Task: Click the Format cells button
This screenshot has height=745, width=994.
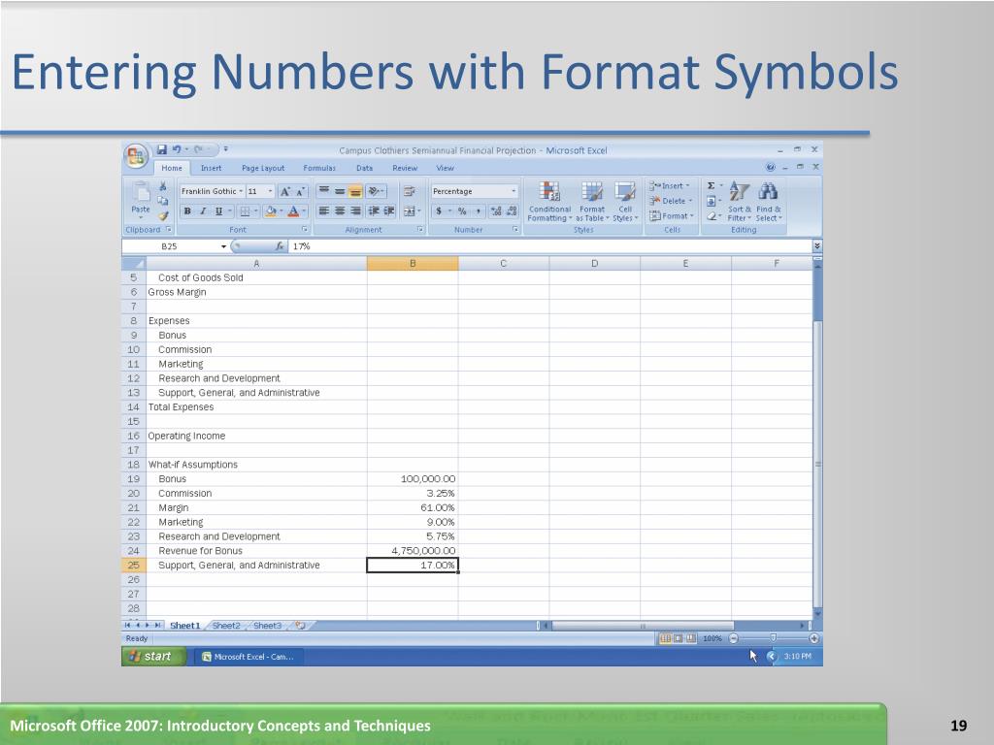Action: coord(672,216)
